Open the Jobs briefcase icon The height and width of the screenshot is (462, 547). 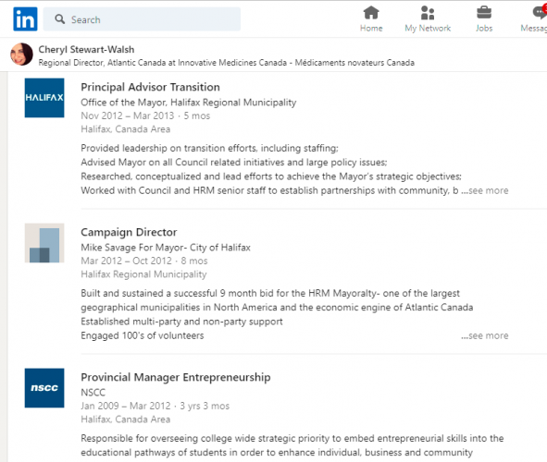pos(484,13)
